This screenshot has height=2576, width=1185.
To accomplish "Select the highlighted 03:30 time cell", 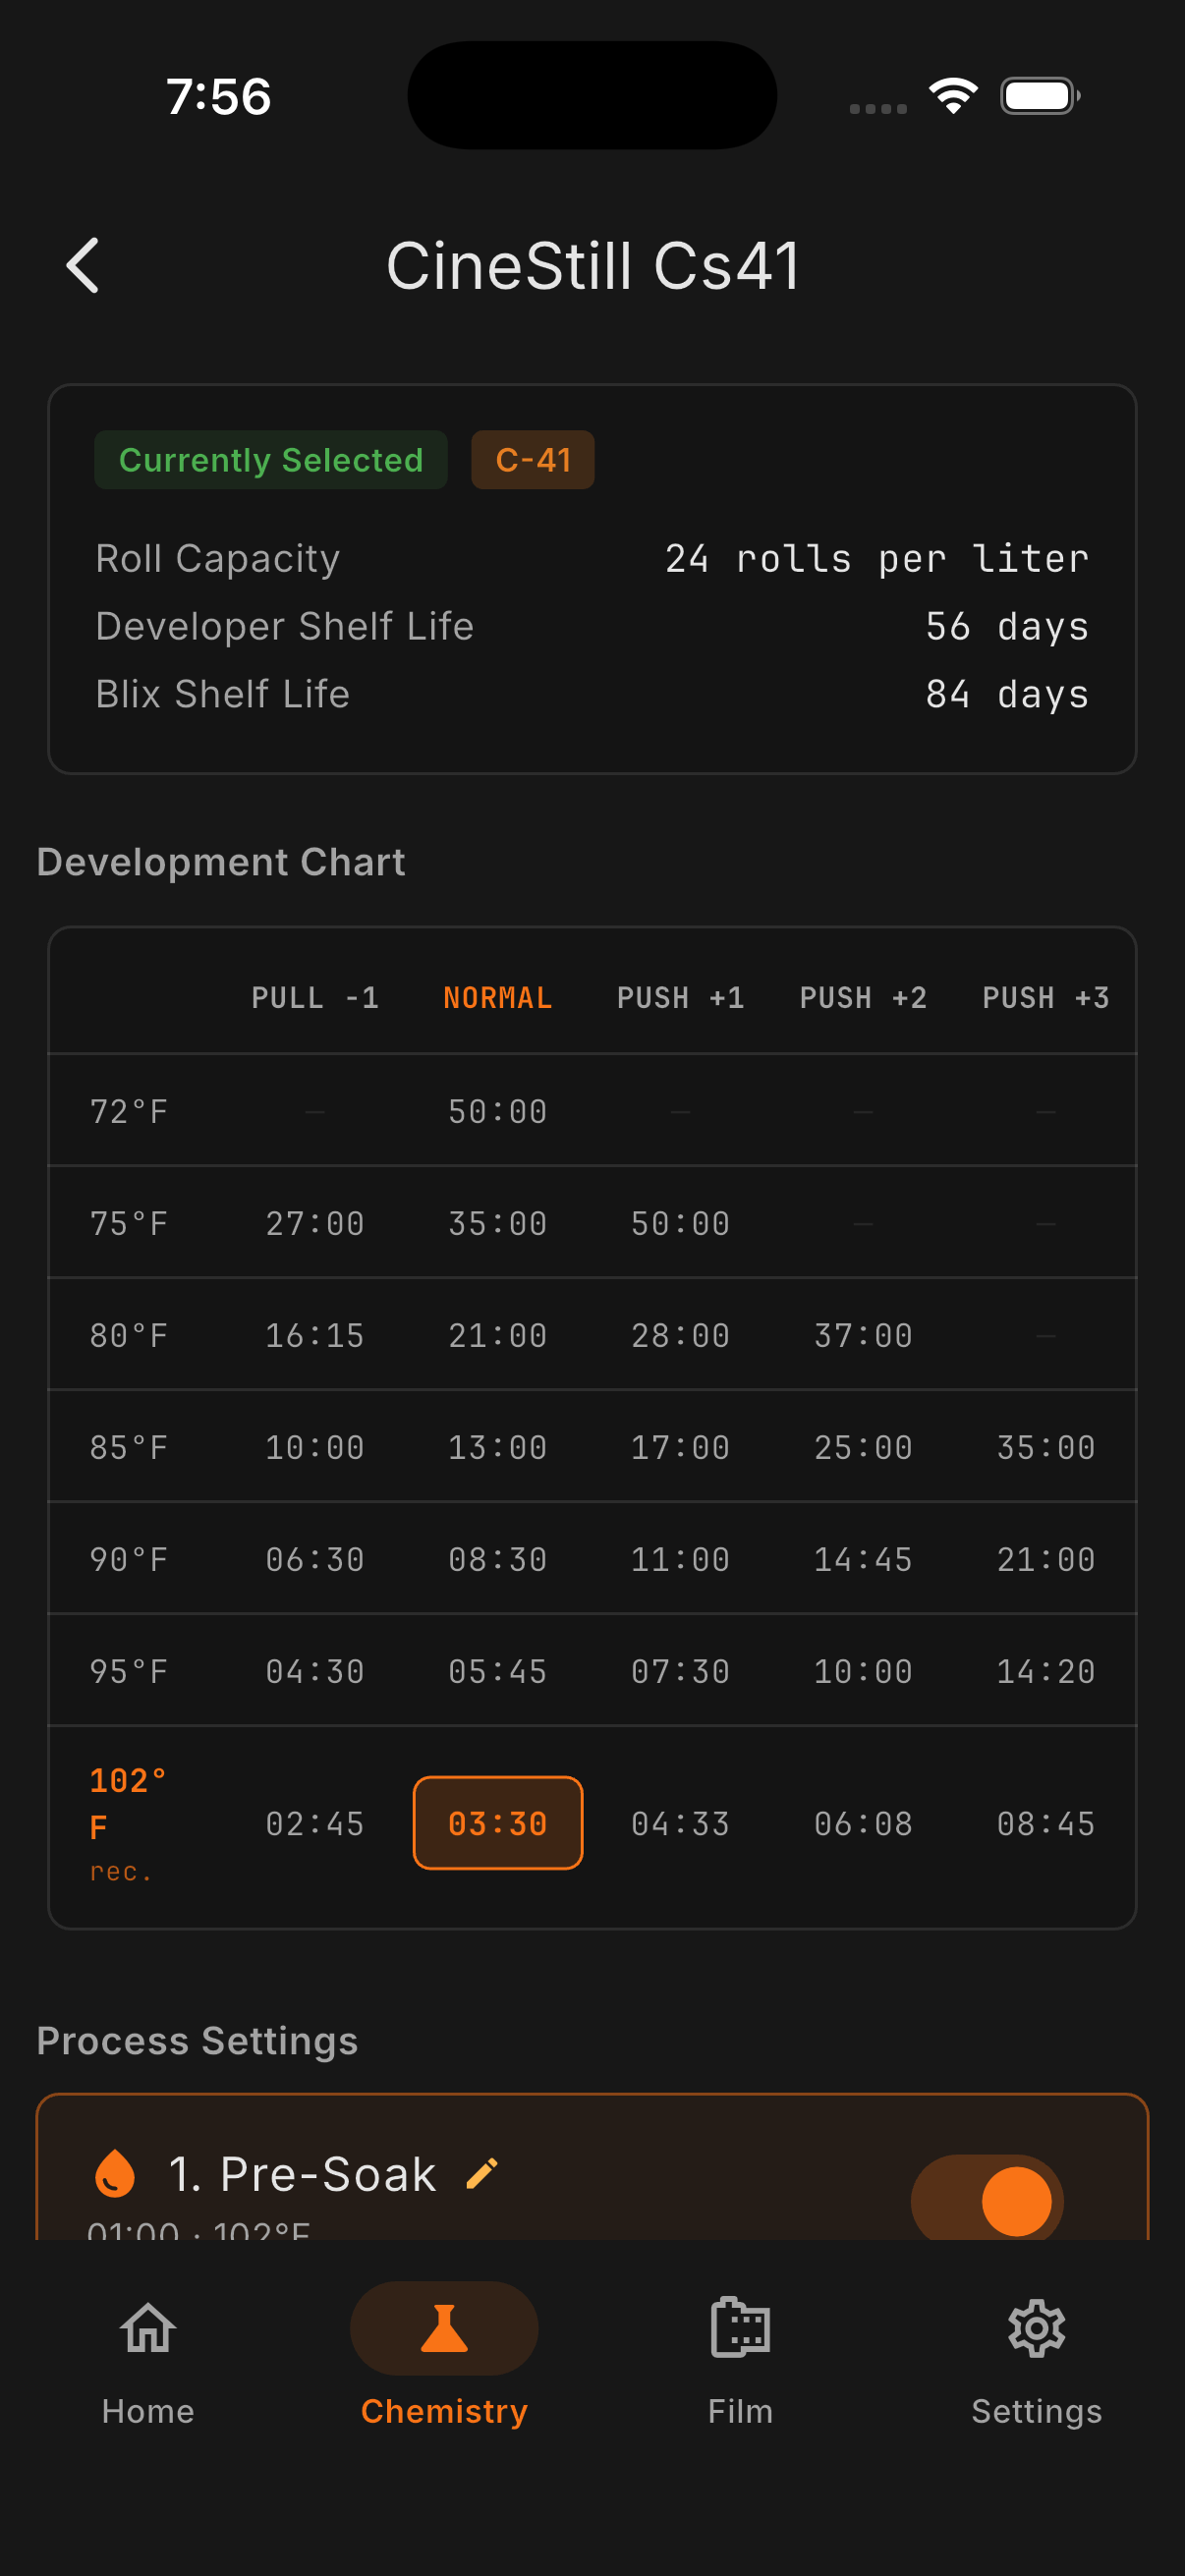I will [x=497, y=1823].
